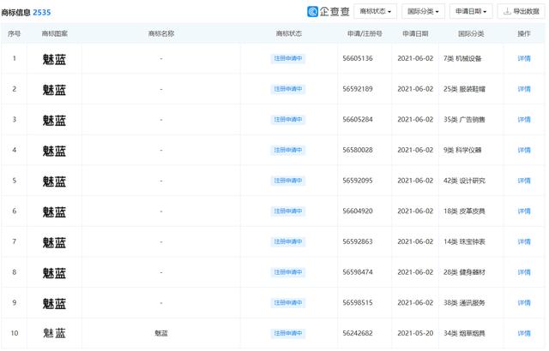The image size is (549, 351).
Task: Click the 申请日期 column header in table
Action: 415,33
